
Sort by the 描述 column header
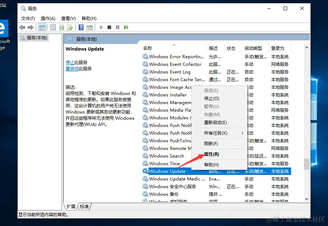click(x=215, y=48)
